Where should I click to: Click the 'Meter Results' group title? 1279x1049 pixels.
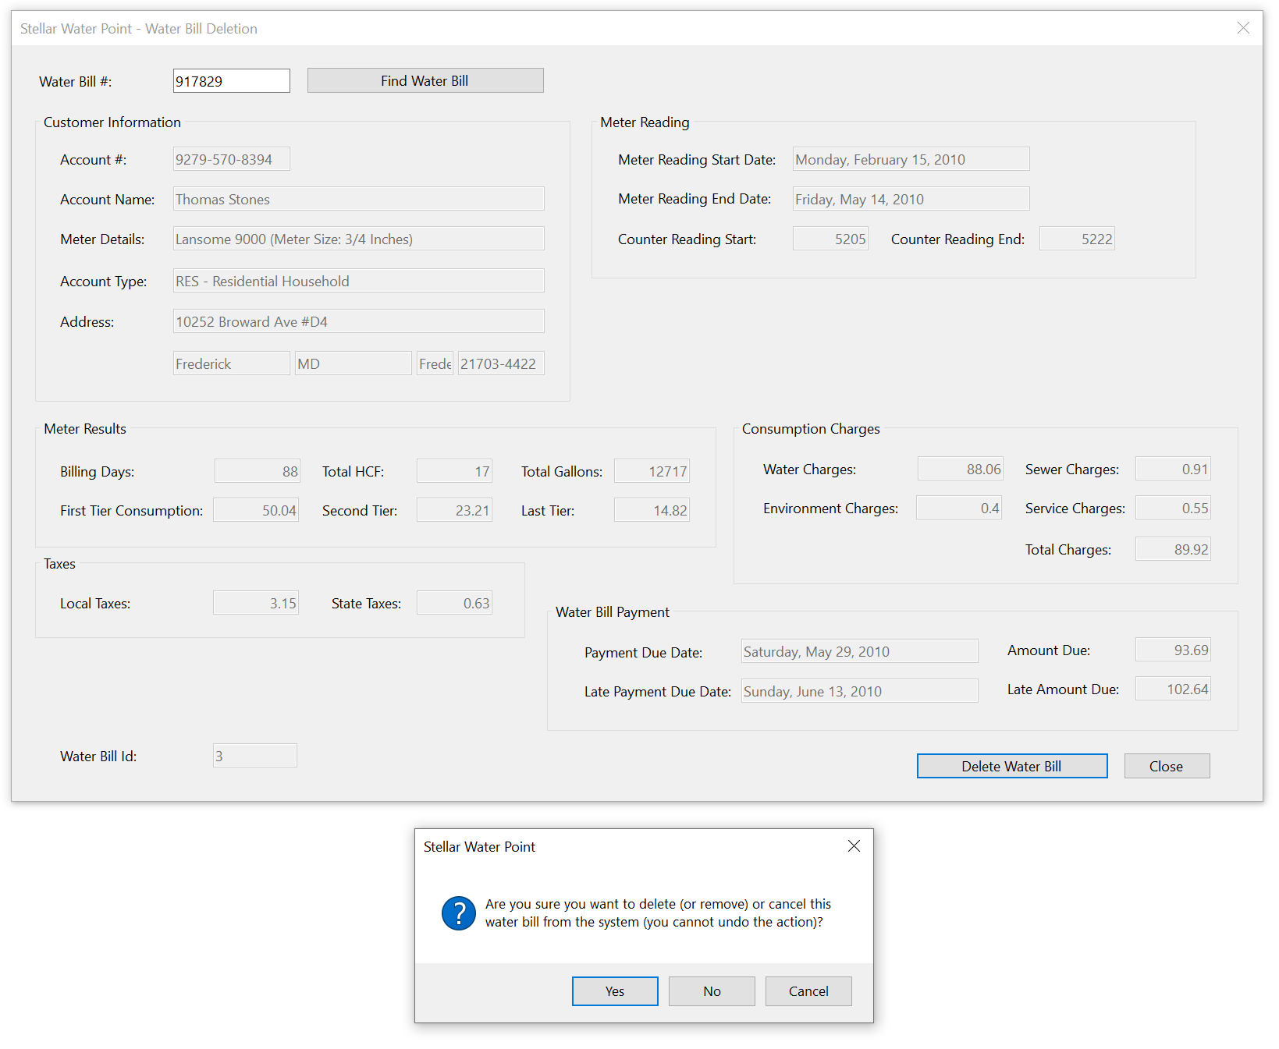(x=85, y=429)
